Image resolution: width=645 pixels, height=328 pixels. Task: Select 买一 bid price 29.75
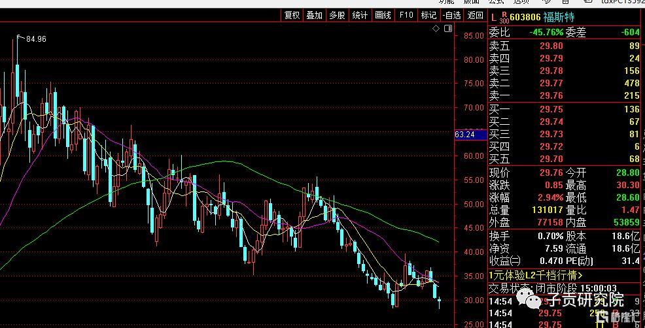[x=551, y=109]
